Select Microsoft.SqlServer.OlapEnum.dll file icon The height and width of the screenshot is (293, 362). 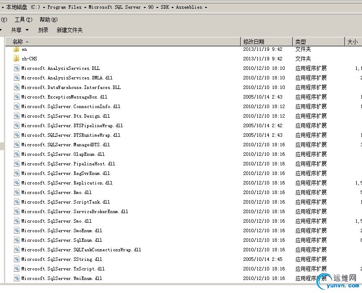click(16, 154)
